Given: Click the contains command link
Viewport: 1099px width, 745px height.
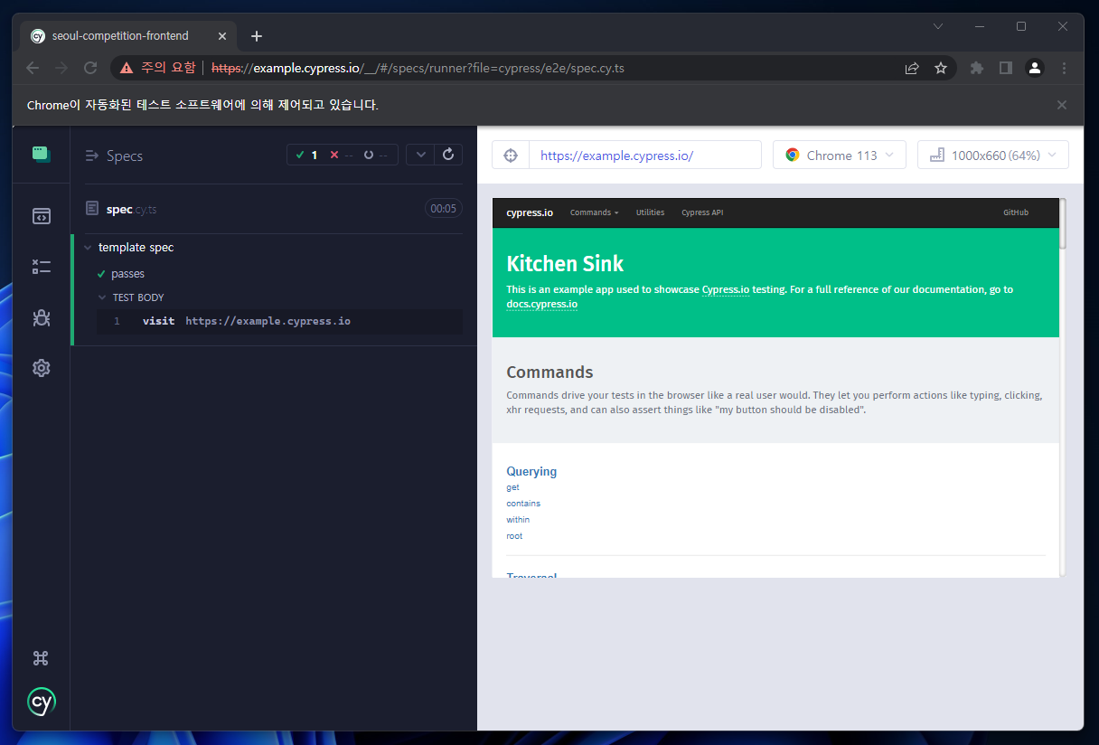Looking at the screenshot, I should [x=523, y=504].
